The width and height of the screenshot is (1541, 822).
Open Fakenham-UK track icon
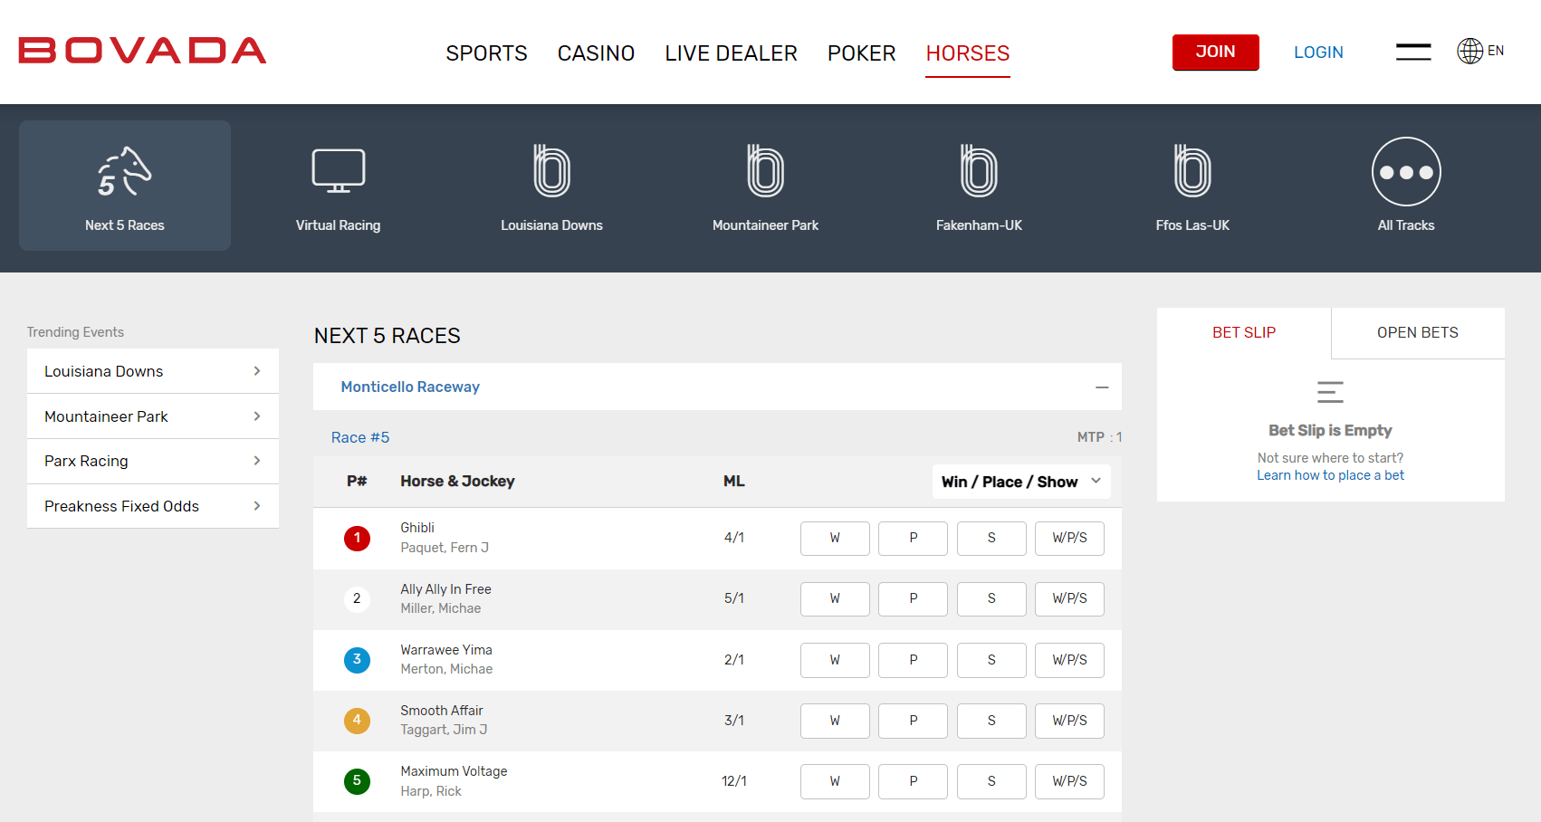coord(979,171)
